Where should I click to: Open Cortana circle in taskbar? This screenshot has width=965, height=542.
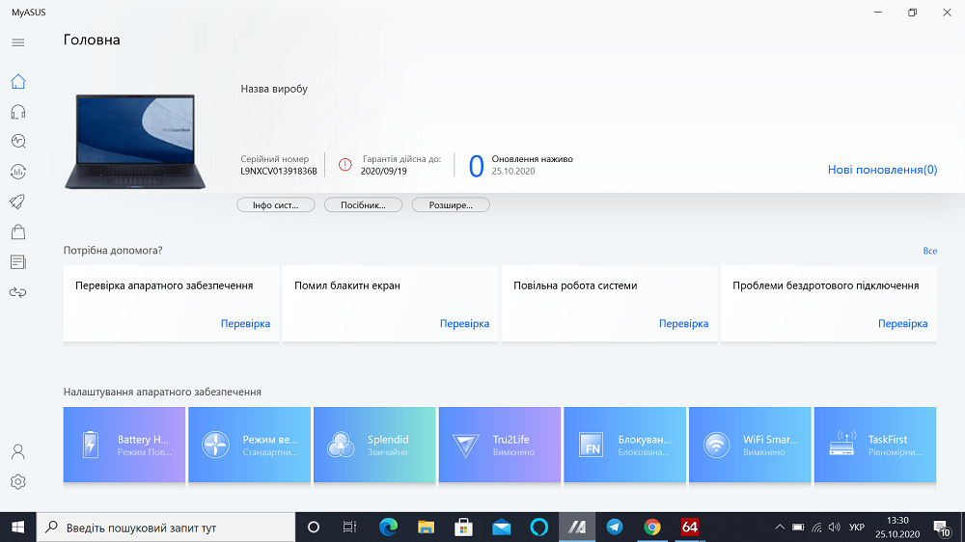click(314, 528)
